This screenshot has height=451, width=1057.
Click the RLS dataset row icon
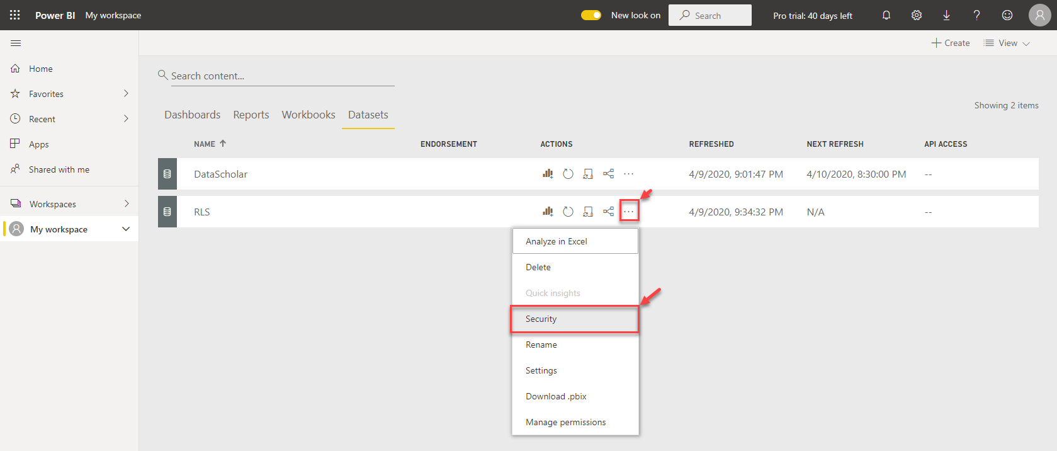167,212
